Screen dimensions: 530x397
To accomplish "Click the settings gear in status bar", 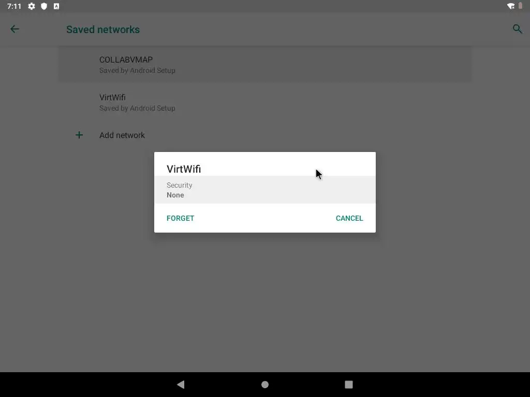I will (32, 6).
